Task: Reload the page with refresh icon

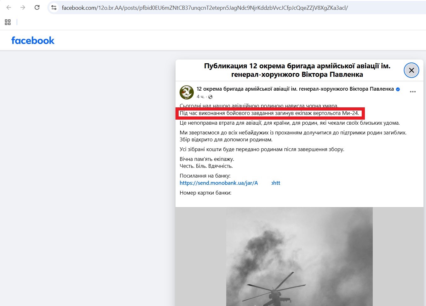Action: click(37, 8)
